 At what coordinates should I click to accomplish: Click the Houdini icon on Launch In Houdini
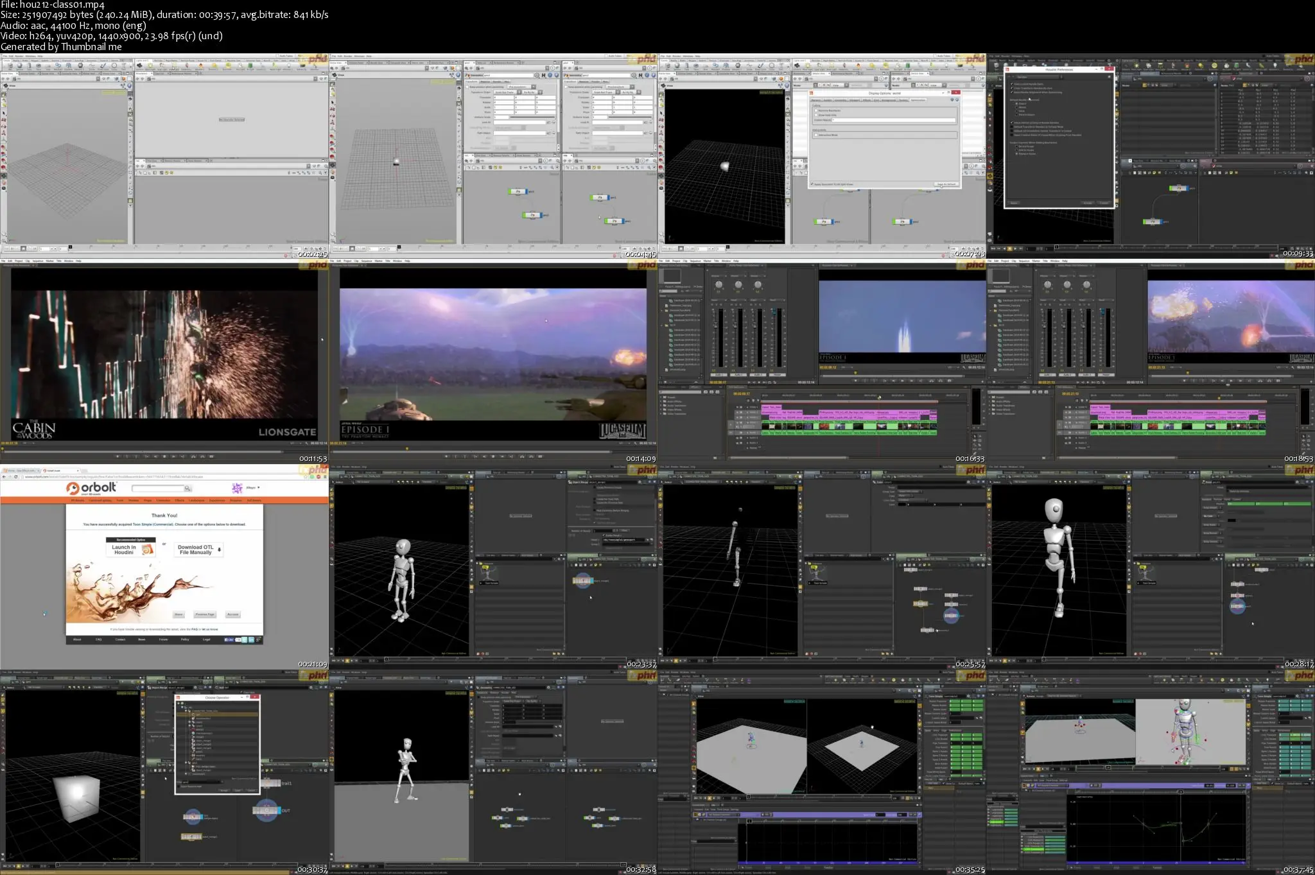tap(147, 550)
